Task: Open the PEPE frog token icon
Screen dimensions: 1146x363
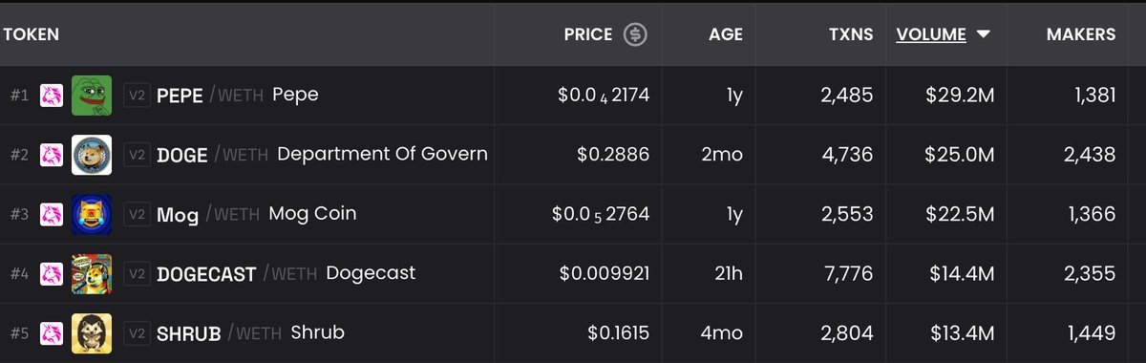Action: [x=92, y=96]
